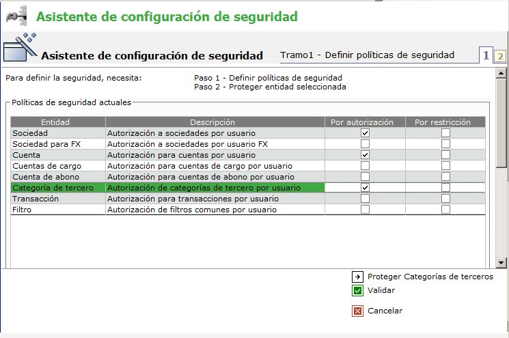Select the Cuentas de cargo row
The image size is (509, 338).
47,166
